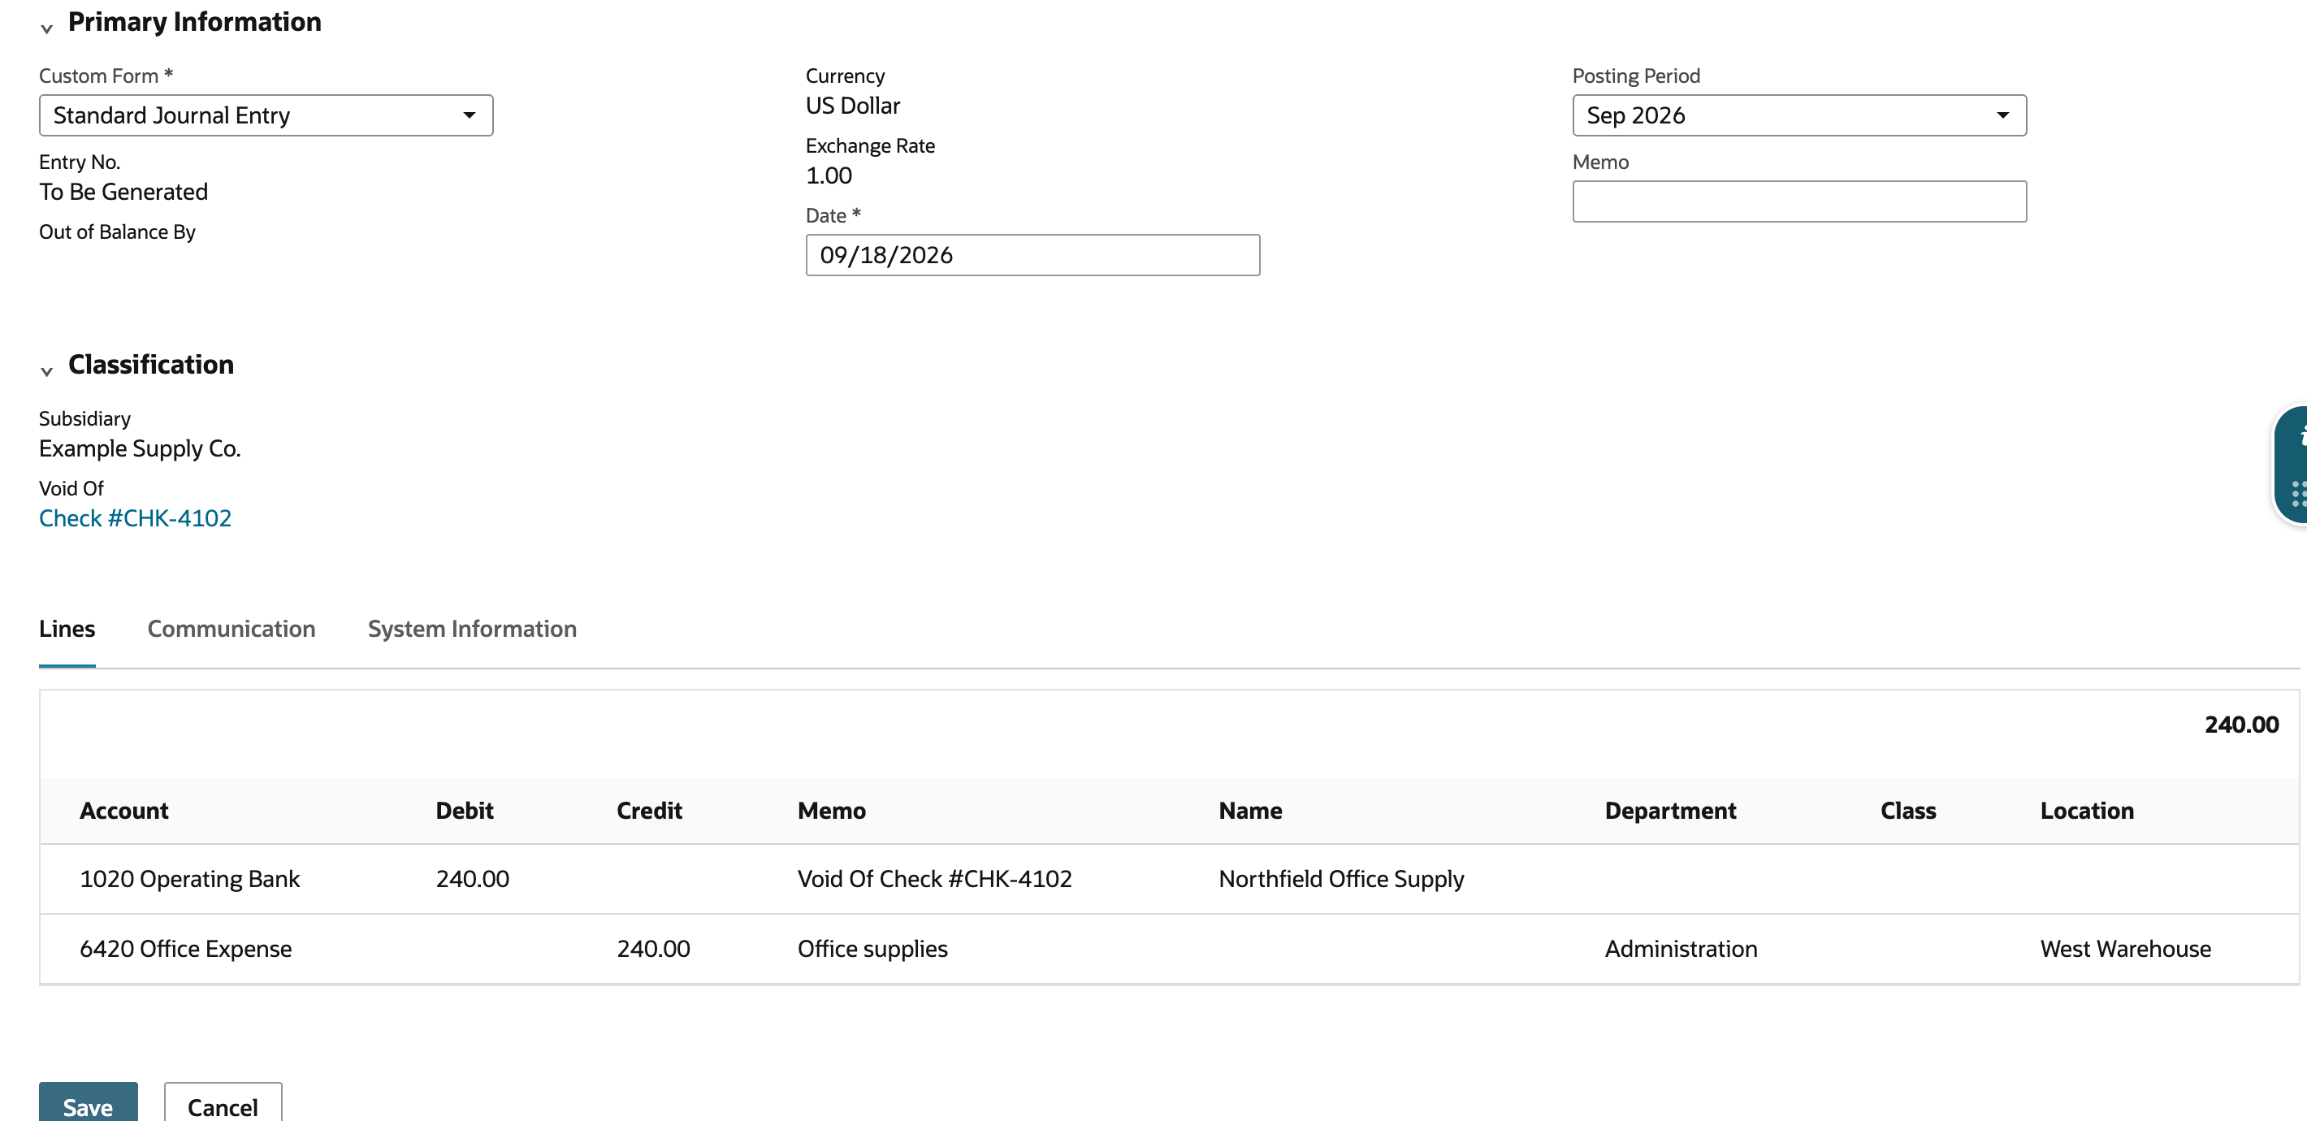Click the Date input field
The height and width of the screenshot is (1121, 2307).
point(1032,255)
